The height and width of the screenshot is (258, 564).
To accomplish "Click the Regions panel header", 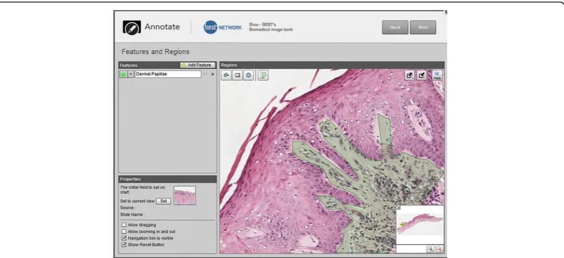I will pyautogui.click(x=332, y=65).
